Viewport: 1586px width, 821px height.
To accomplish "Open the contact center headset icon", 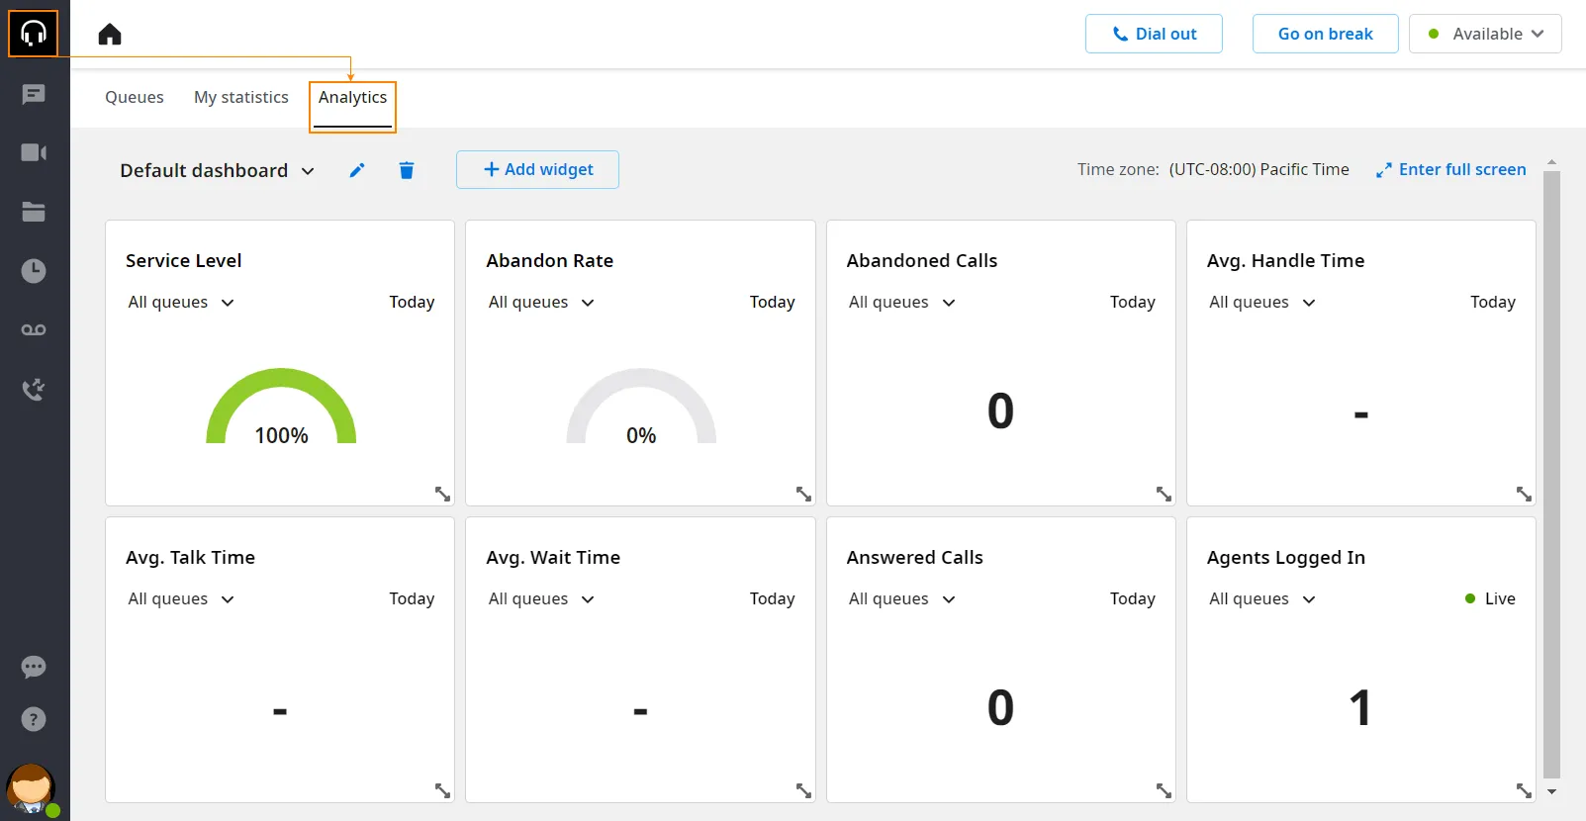I will 34,34.
